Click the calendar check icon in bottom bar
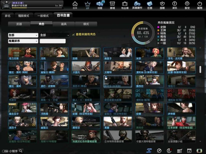 (189, 151)
